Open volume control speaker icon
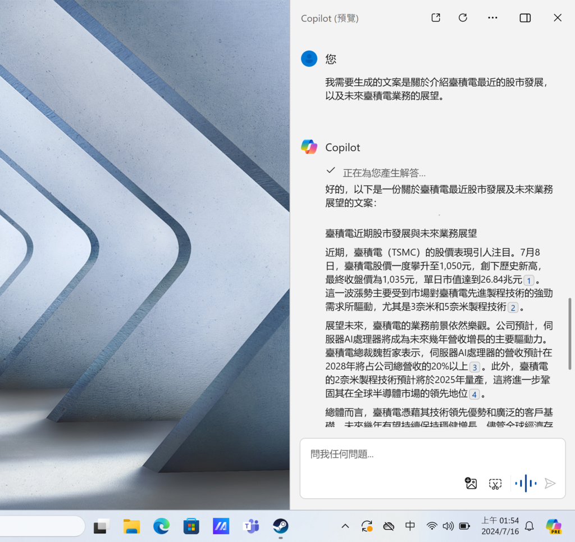The height and width of the screenshot is (542, 575). (x=448, y=526)
